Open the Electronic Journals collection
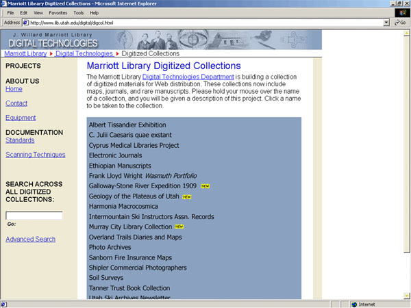411x308 pixels. (115, 155)
